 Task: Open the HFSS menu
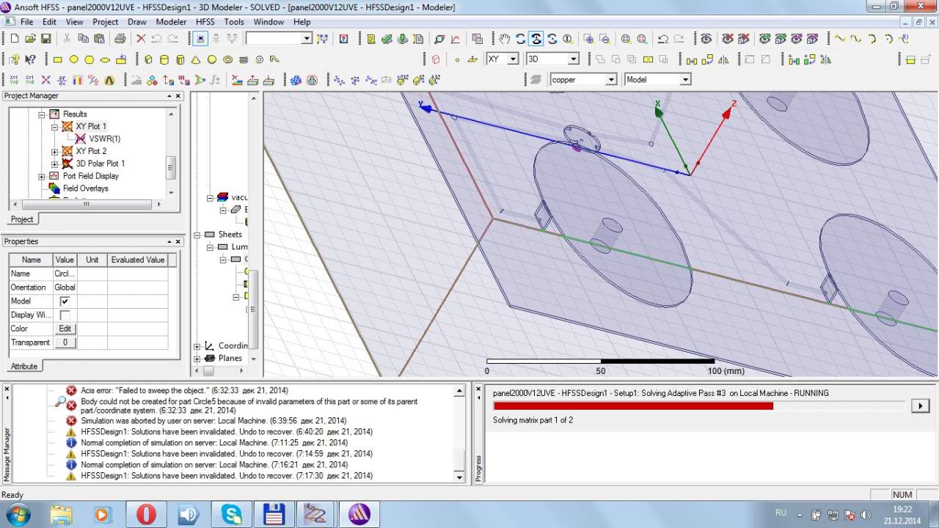205,22
